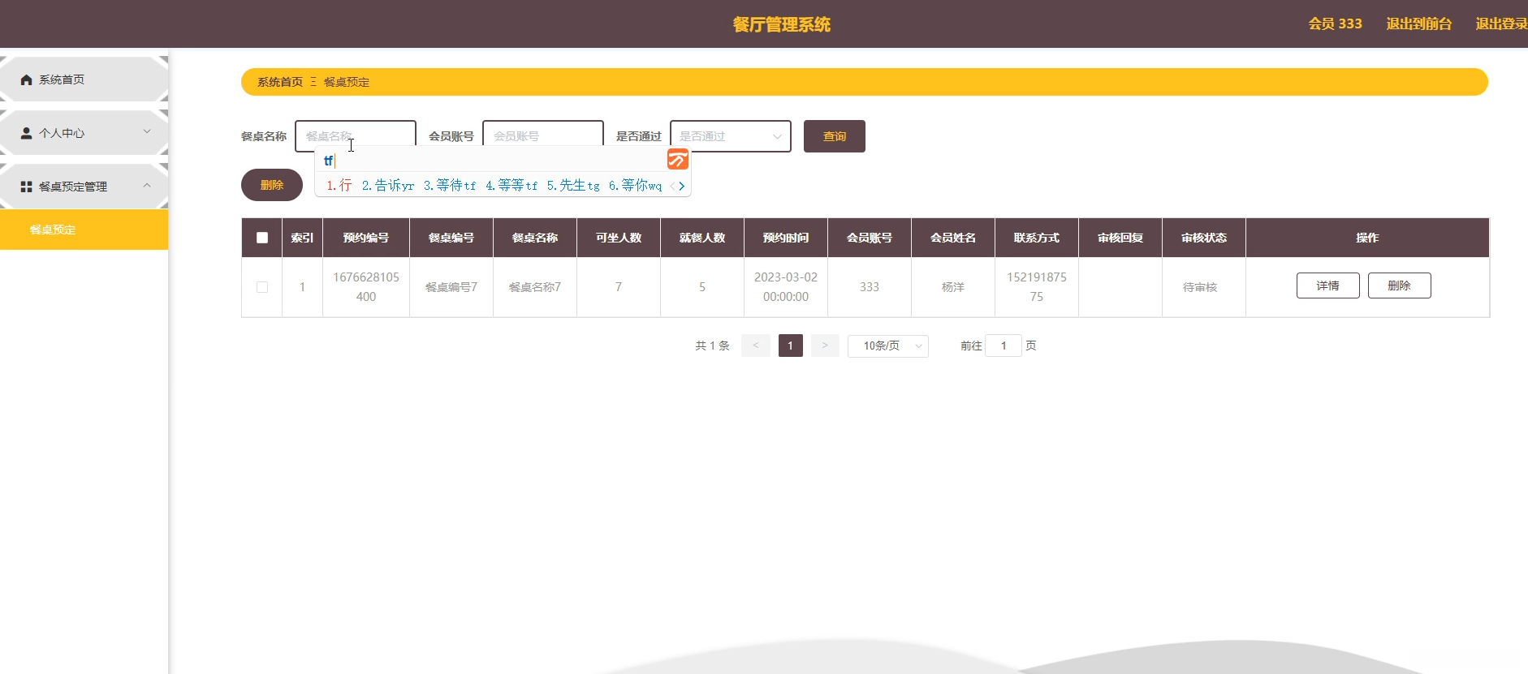
Task: Click the 待审核 status cell
Action: pyautogui.click(x=1204, y=287)
